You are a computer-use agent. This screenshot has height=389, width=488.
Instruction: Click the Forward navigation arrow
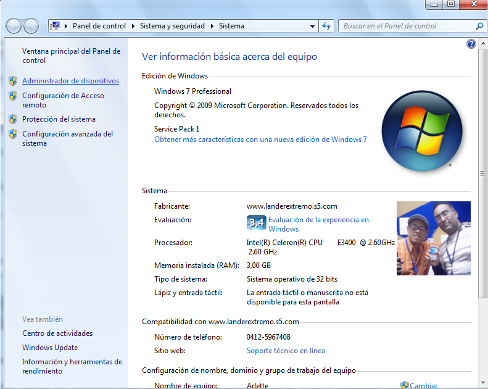(31, 26)
